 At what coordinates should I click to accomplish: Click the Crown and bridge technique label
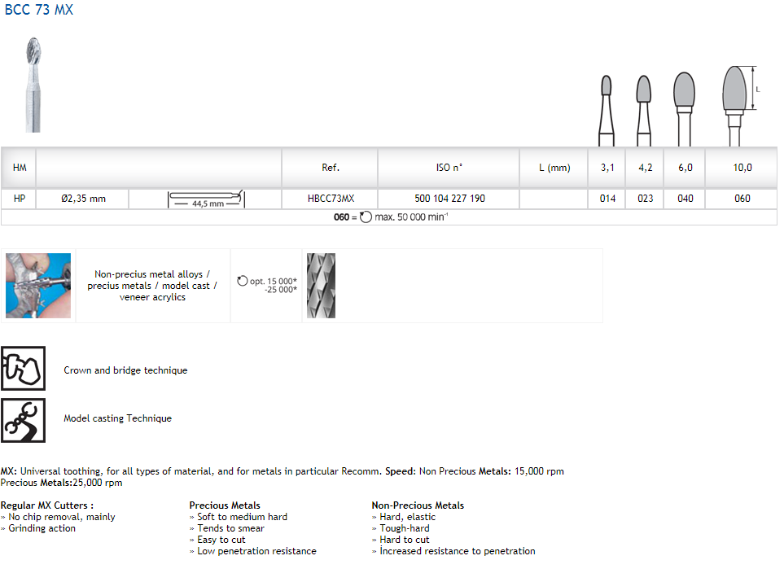tap(125, 370)
